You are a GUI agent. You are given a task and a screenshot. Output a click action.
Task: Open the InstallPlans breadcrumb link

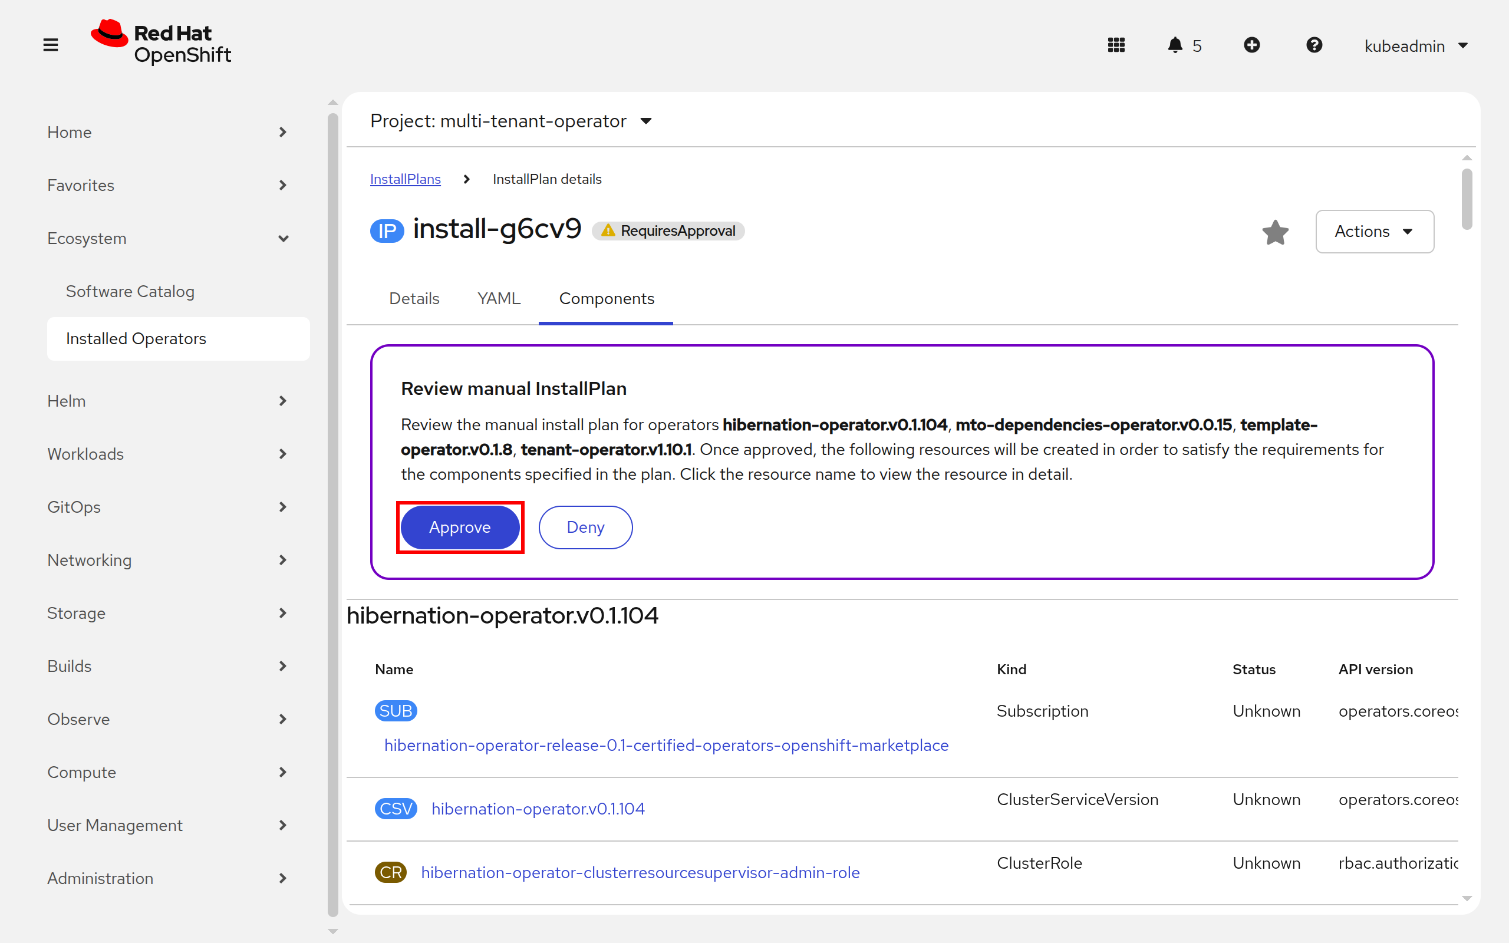click(x=406, y=179)
